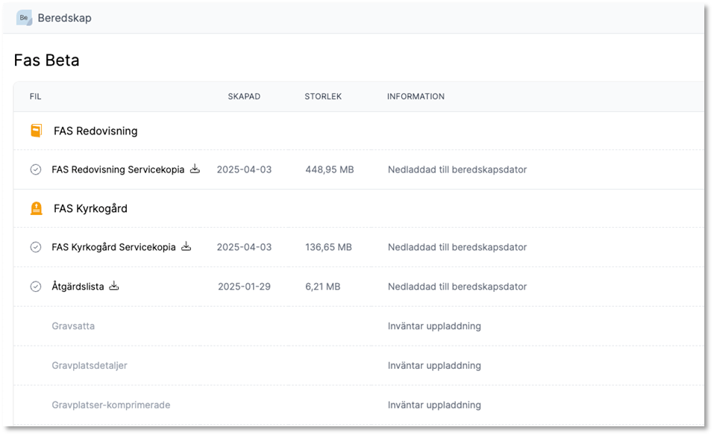This screenshot has height=436, width=714.
Task: Download FAS Kyrkogård Servicekopia via download icon
Action: pos(187,246)
